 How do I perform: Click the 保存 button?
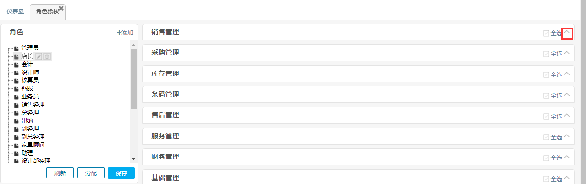tap(121, 173)
